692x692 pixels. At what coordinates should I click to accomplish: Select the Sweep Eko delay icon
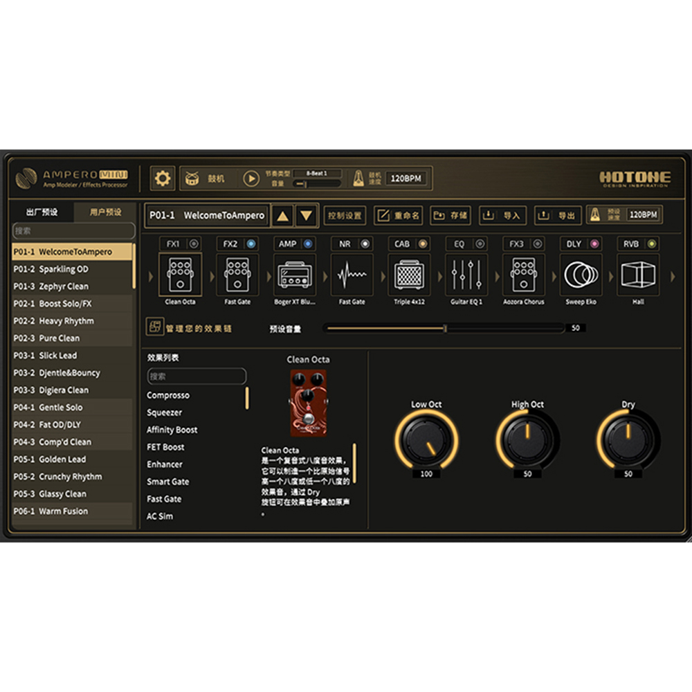coord(581,275)
